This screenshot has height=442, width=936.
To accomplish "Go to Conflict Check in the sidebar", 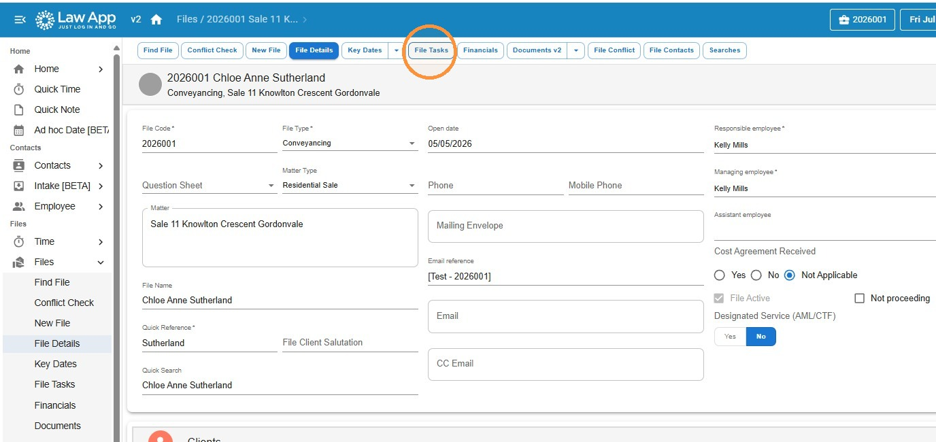I will pos(57,303).
